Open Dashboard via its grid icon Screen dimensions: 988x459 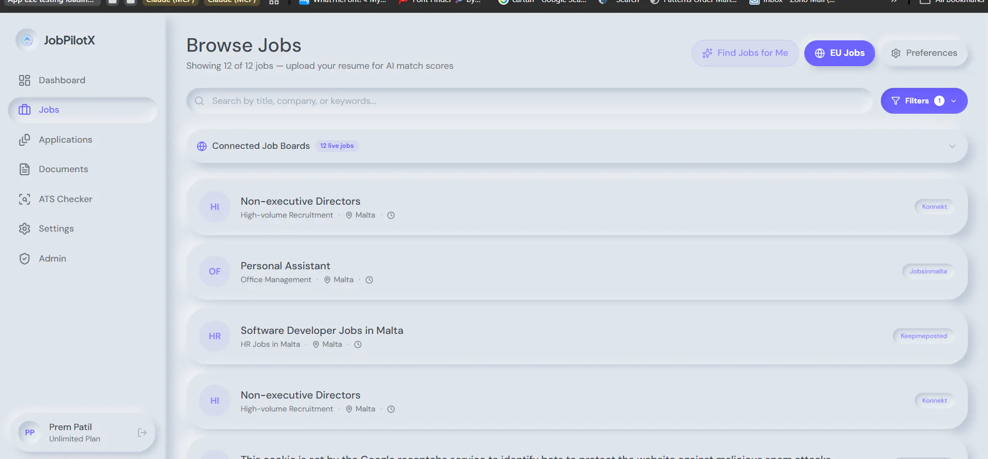pos(24,80)
